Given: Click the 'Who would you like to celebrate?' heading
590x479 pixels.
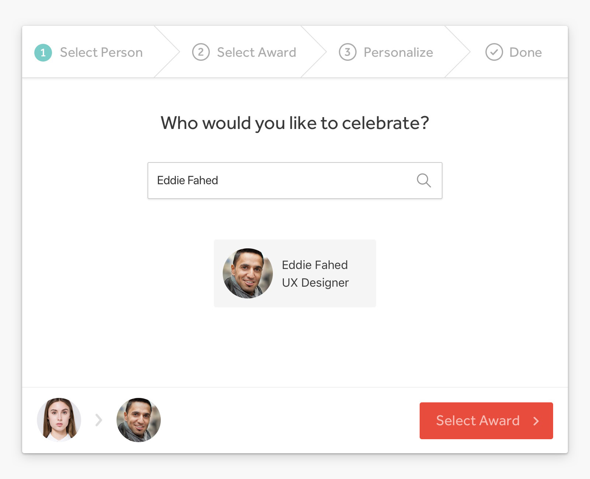Looking at the screenshot, I should [295, 123].
